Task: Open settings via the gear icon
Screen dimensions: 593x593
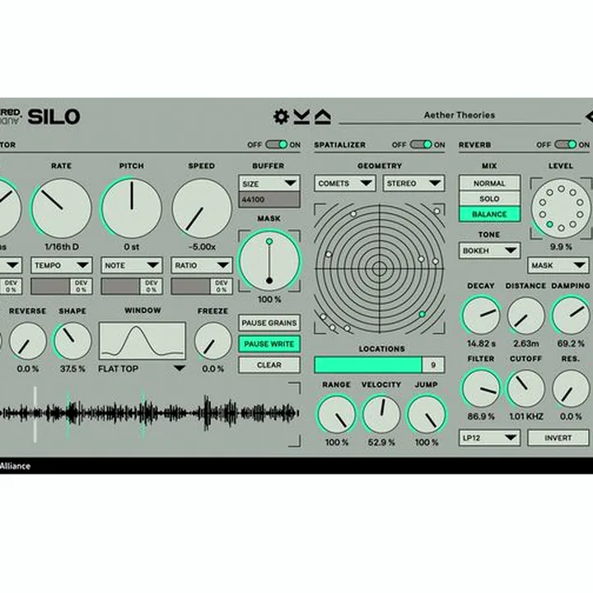Action: (281, 116)
